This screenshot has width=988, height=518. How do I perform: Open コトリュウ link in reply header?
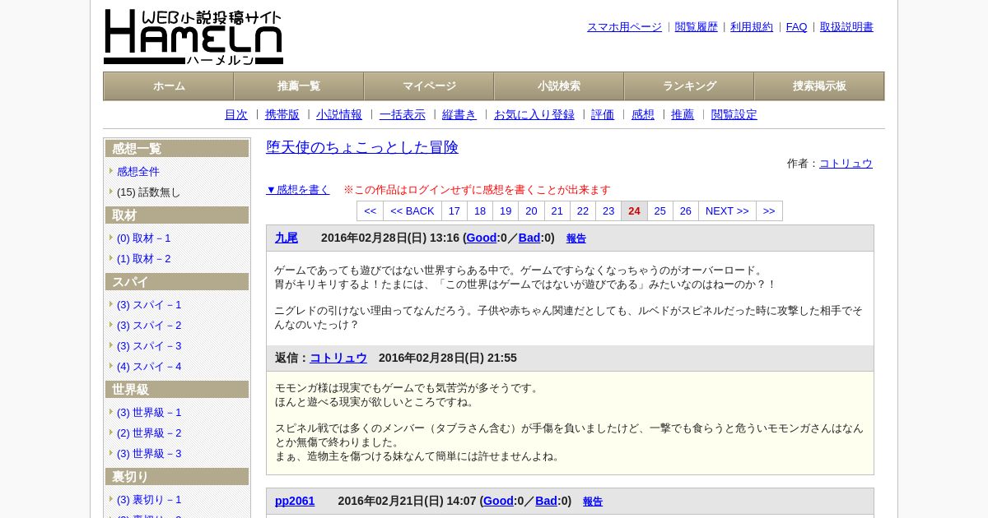(x=338, y=358)
